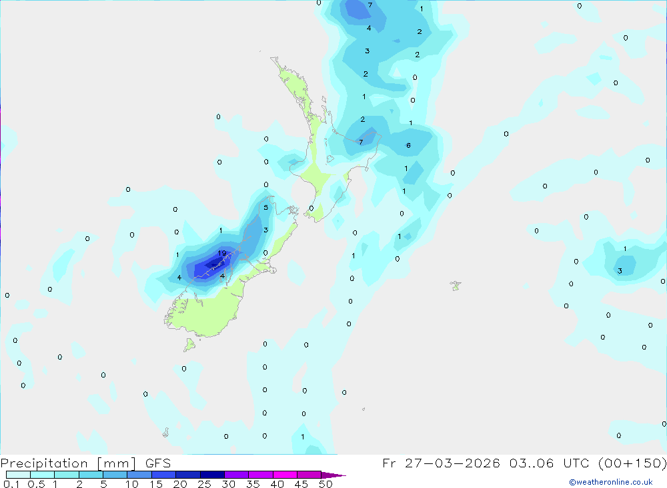
Task: Click the 5–10 mm legend color swatch
Action: coord(115,475)
